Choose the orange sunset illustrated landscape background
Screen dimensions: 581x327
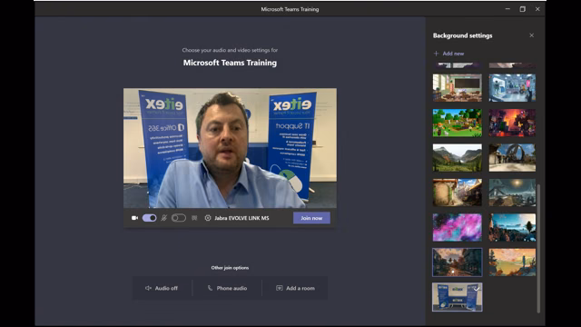[512, 263]
